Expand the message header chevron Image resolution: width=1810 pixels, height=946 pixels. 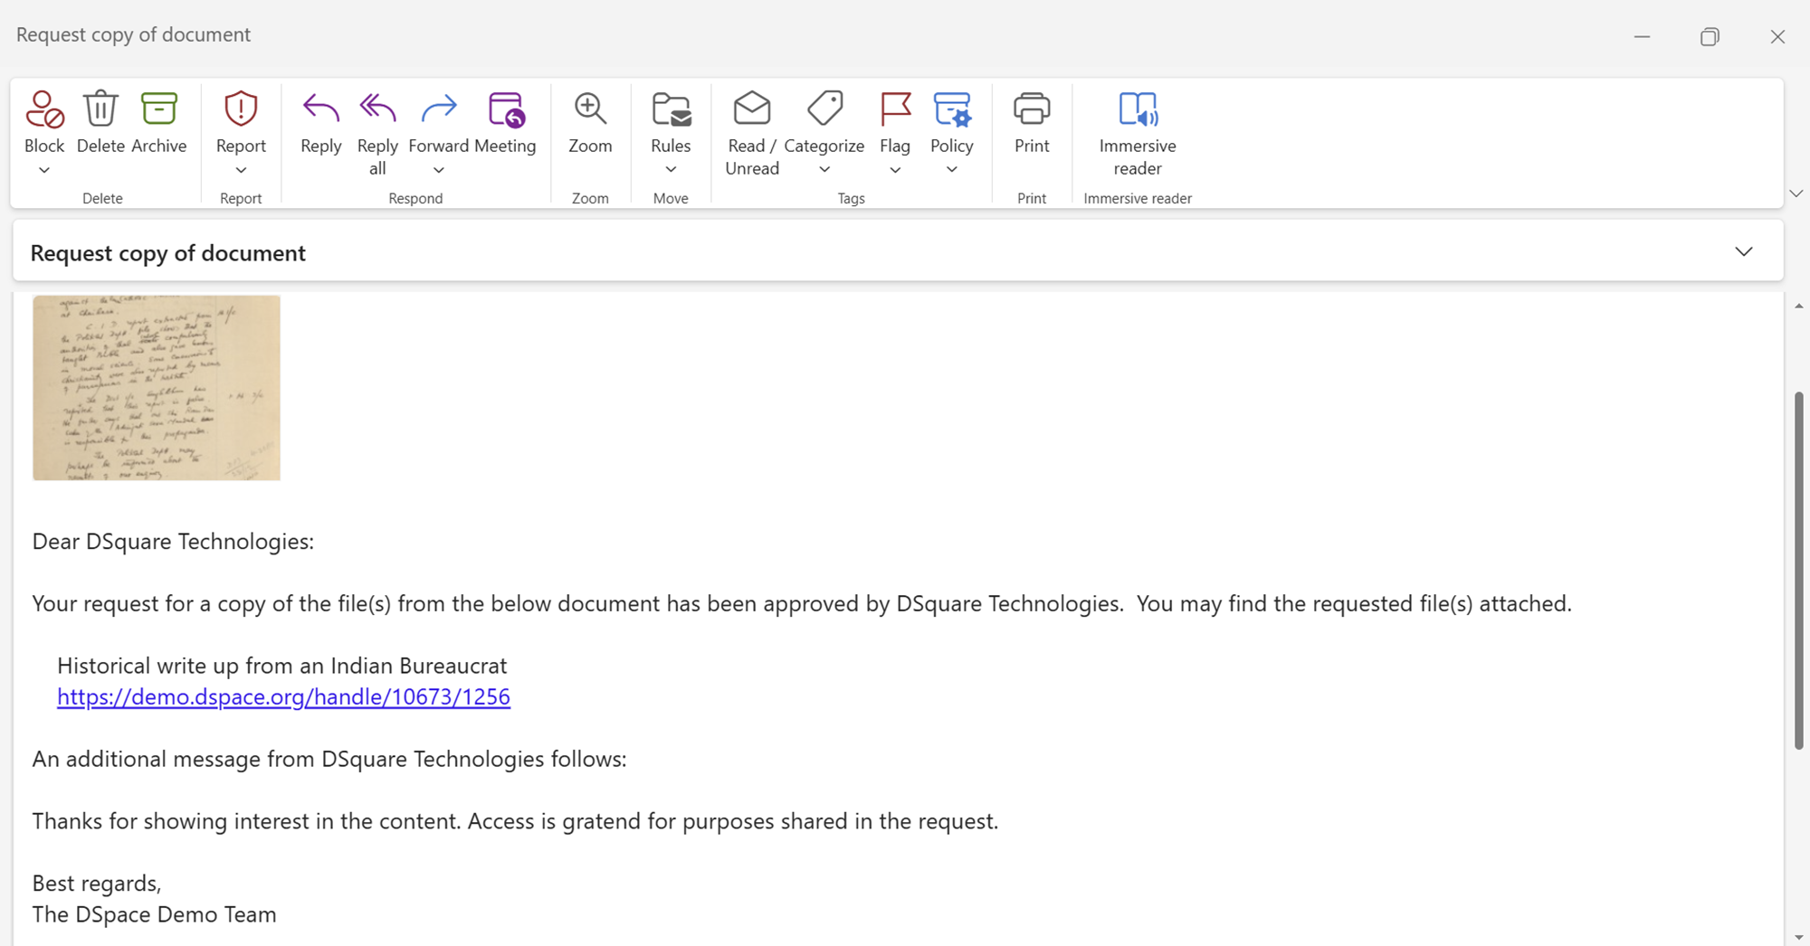tap(1743, 252)
